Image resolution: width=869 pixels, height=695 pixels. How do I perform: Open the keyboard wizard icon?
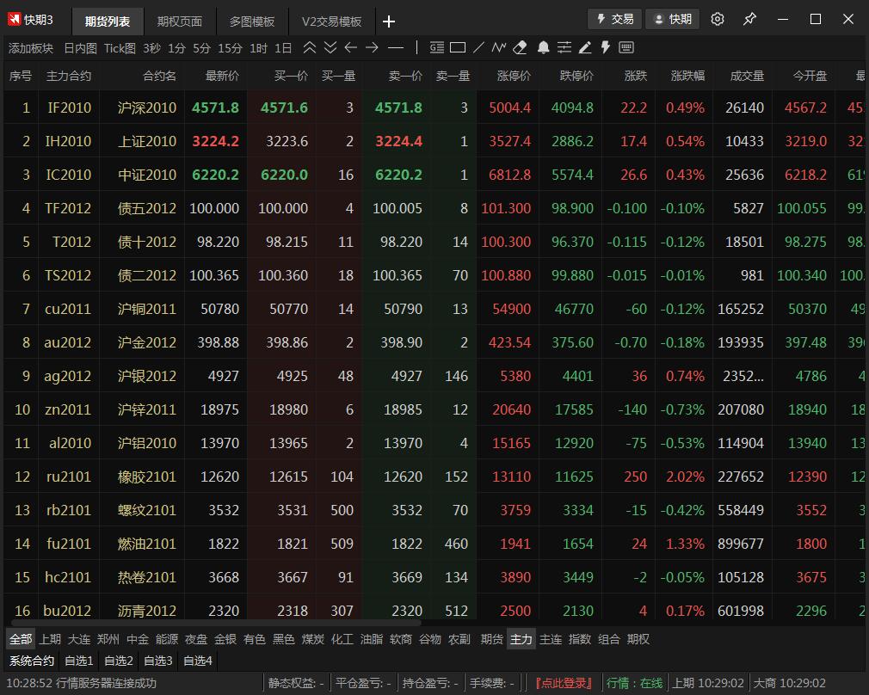coord(626,49)
